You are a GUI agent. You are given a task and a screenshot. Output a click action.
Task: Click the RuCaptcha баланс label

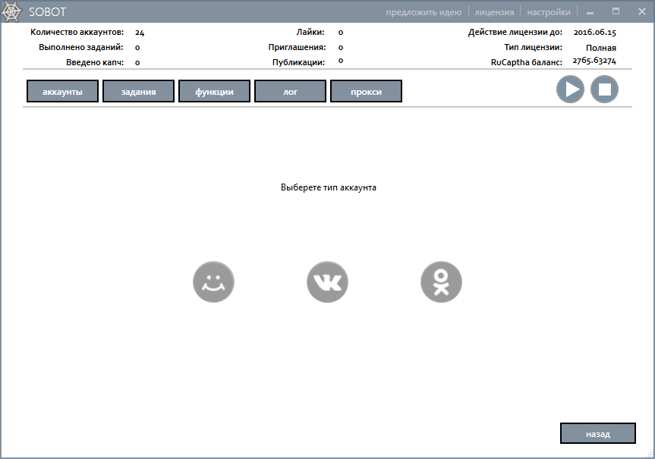tap(526, 63)
